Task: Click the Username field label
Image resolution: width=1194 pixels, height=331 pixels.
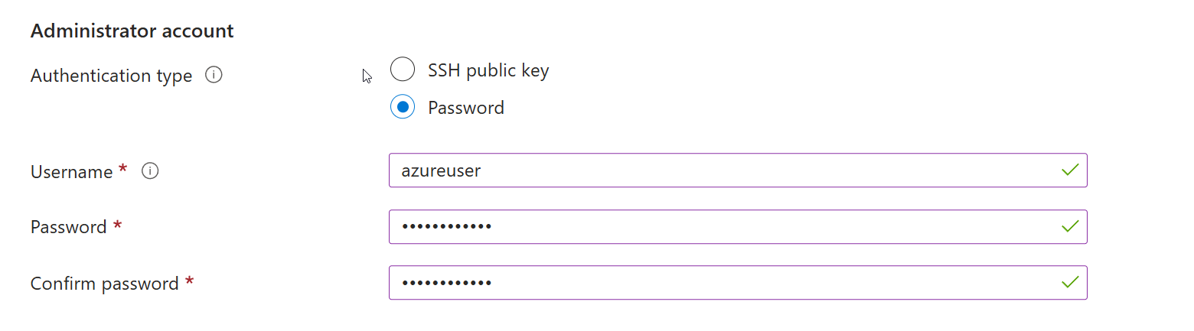Action: (x=71, y=172)
